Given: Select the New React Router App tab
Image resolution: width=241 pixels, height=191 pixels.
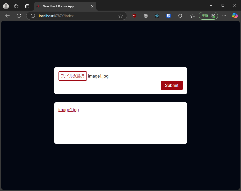Looking at the screenshot, I should (65, 6).
